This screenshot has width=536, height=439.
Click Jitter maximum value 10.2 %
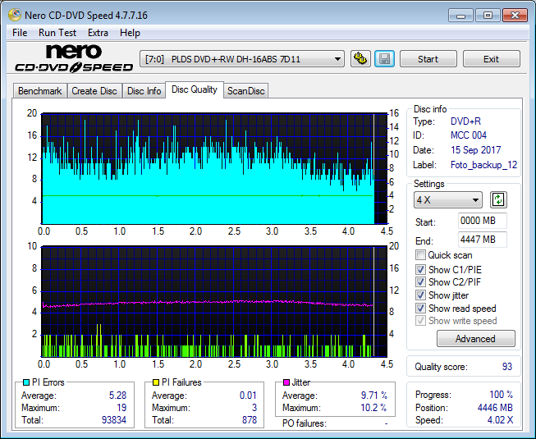(374, 408)
